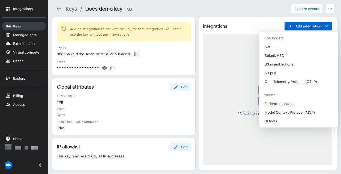This screenshot has width=341, height=174.
Task: Copy the token to clipboard
Action: pos(112,68)
